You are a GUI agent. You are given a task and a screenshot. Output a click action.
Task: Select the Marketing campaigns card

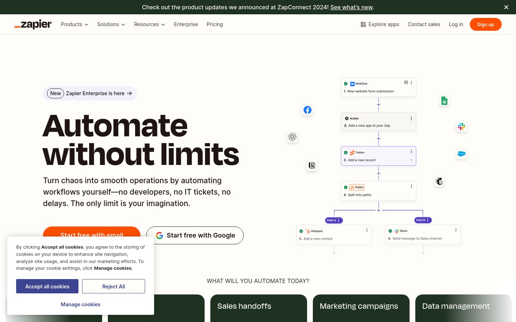click(361, 308)
